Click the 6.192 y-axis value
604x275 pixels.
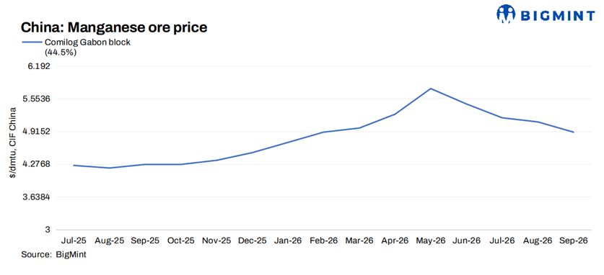(40, 66)
